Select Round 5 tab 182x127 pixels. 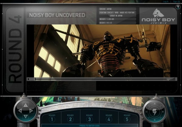pos(127,118)
